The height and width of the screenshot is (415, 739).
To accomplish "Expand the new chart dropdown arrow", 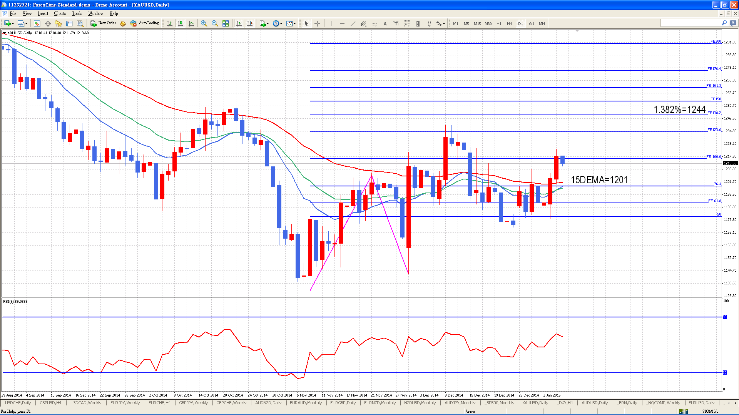I will (x=13, y=23).
